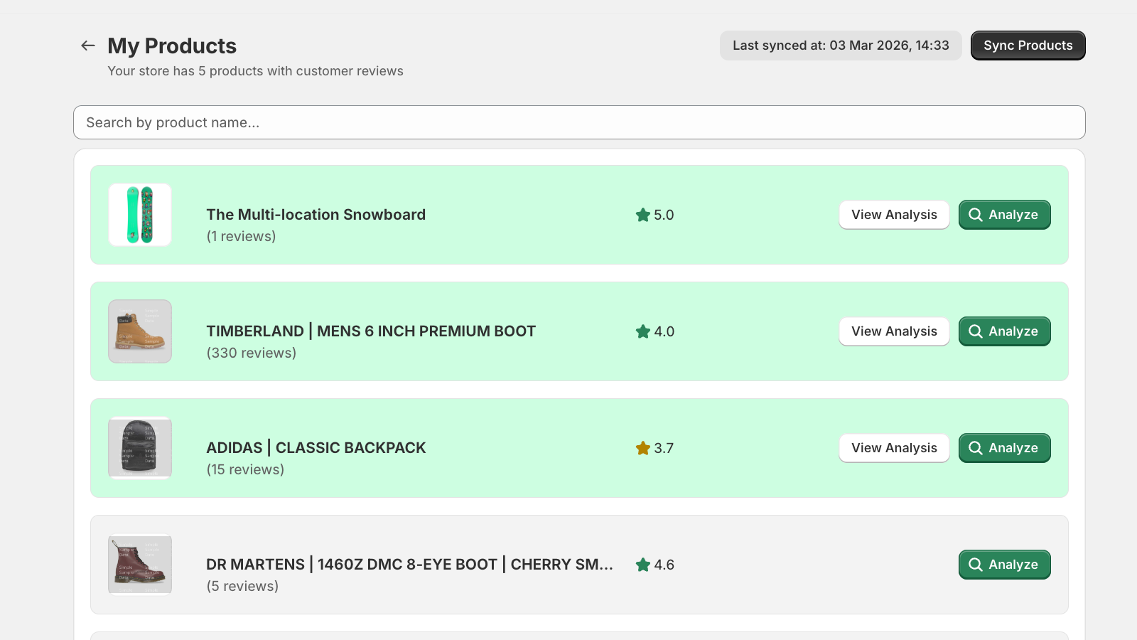This screenshot has width=1137, height=640.
Task: Click the star icon next to 4.6 rating
Action: coord(643,565)
